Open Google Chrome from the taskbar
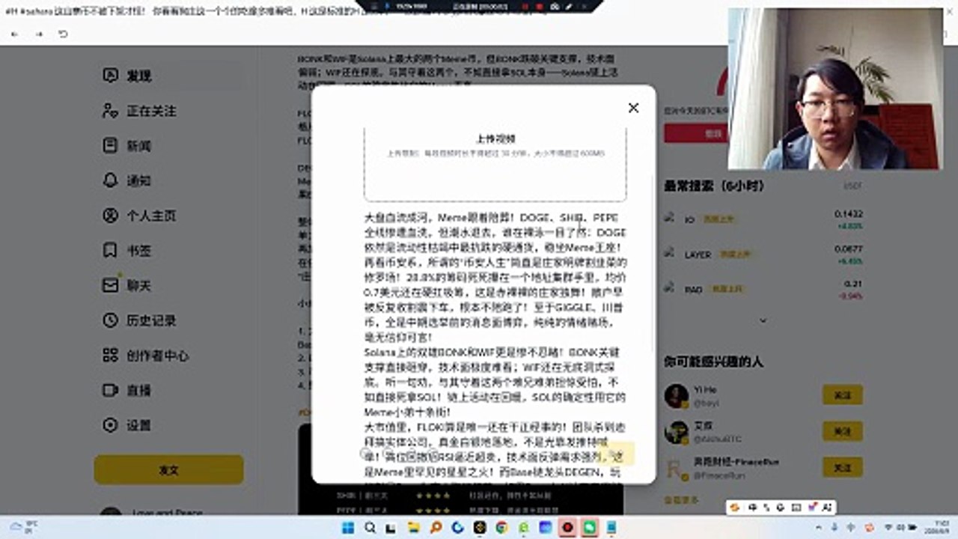The height and width of the screenshot is (539, 958). coord(501,528)
